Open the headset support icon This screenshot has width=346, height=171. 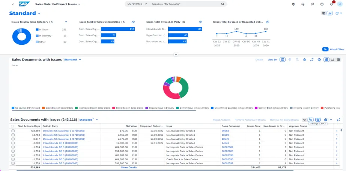[302, 4]
